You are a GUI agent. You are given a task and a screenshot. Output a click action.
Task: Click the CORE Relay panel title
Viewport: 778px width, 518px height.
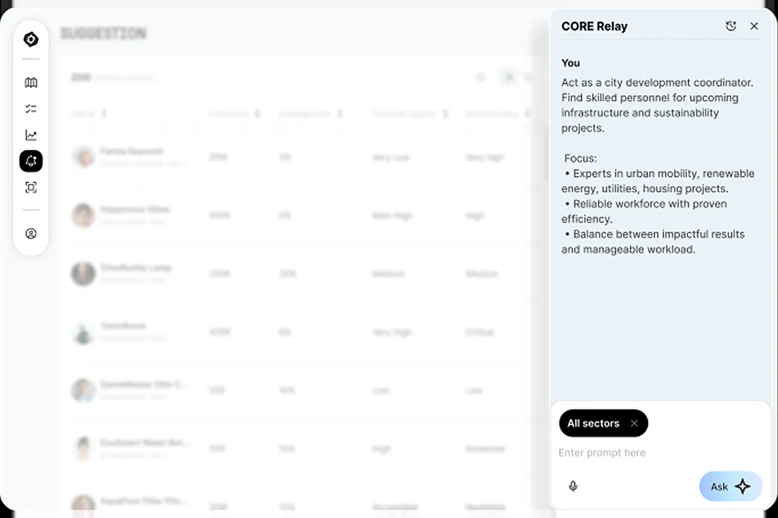tap(594, 26)
